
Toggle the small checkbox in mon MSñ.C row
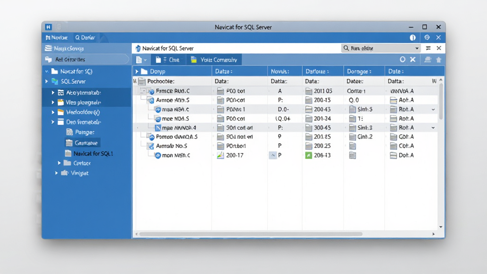click(273, 156)
